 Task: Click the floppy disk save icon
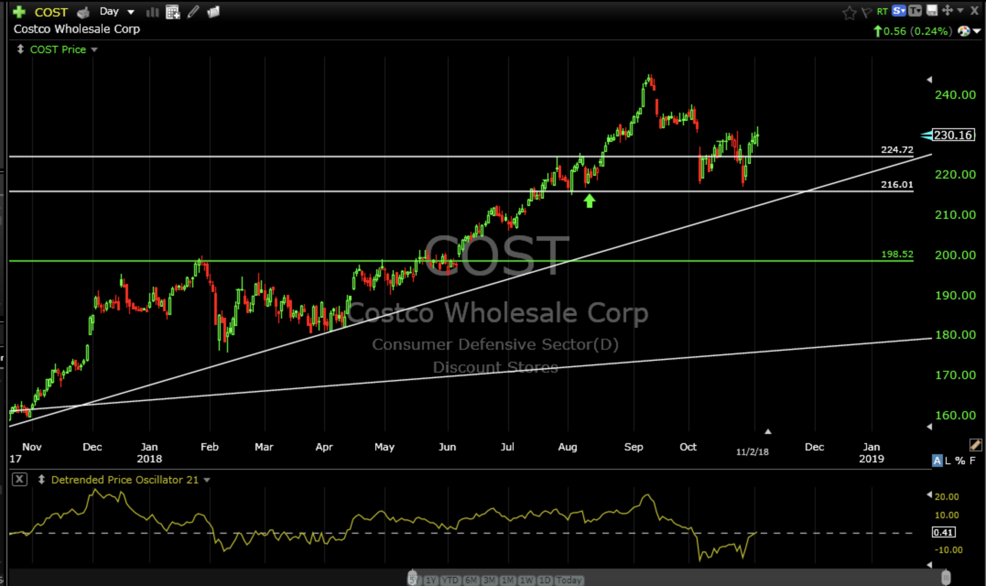tap(932, 11)
